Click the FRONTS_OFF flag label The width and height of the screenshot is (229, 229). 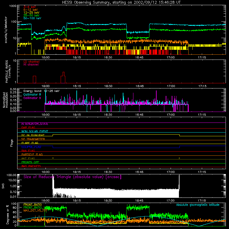click(x=30, y=162)
